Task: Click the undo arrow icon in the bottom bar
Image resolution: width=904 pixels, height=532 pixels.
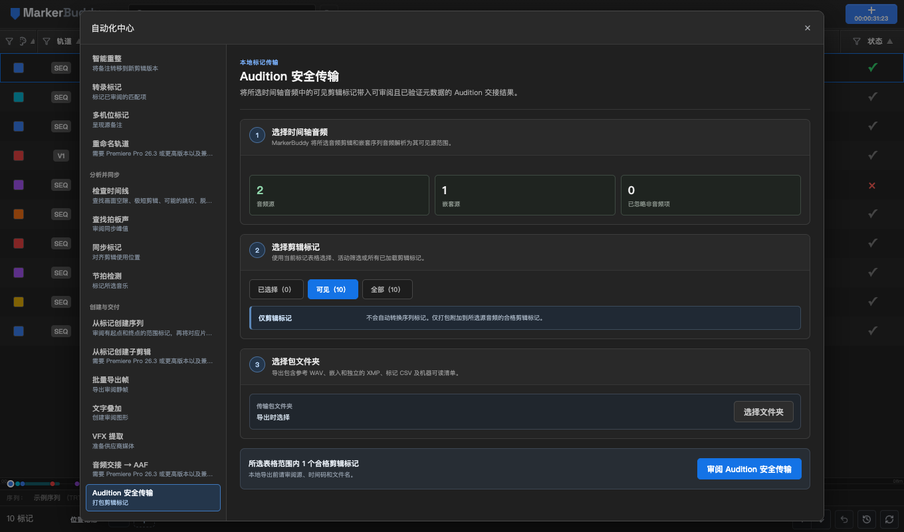Action: click(x=844, y=519)
